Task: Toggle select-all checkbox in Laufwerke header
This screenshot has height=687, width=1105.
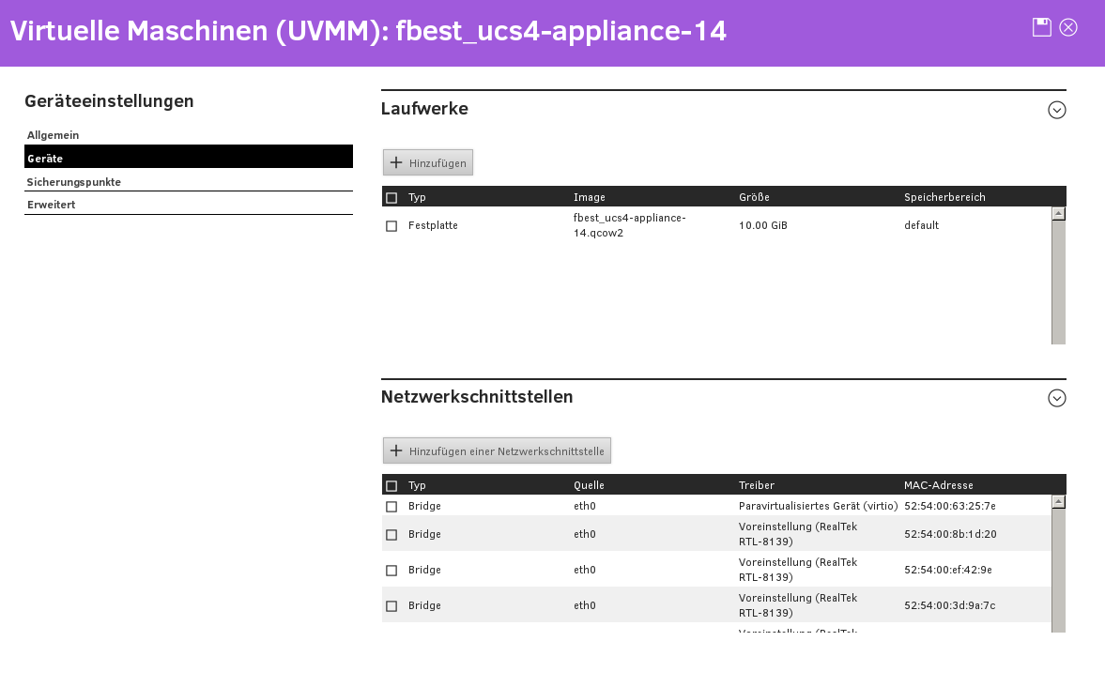Action: coord(391,197)
